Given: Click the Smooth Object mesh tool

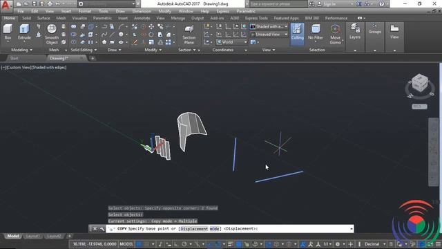Looking at the screenshot, I should (x=52, y=34).
